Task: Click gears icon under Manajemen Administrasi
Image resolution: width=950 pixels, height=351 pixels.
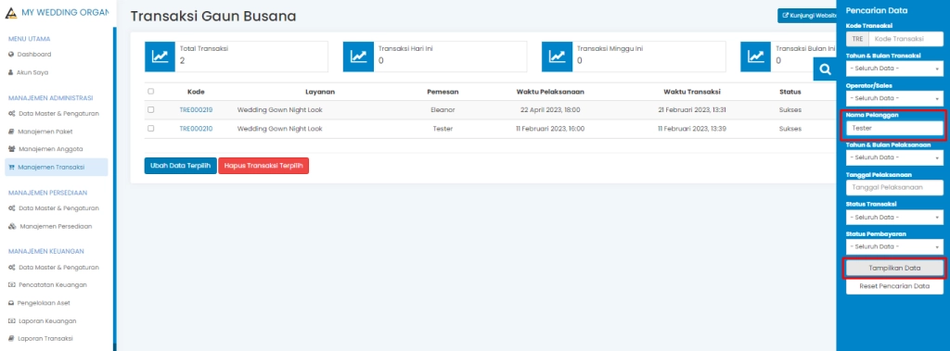Action: pos(11,113)
